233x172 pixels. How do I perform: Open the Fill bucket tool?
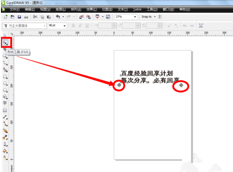pyautogui.click(x=5, y=151)
